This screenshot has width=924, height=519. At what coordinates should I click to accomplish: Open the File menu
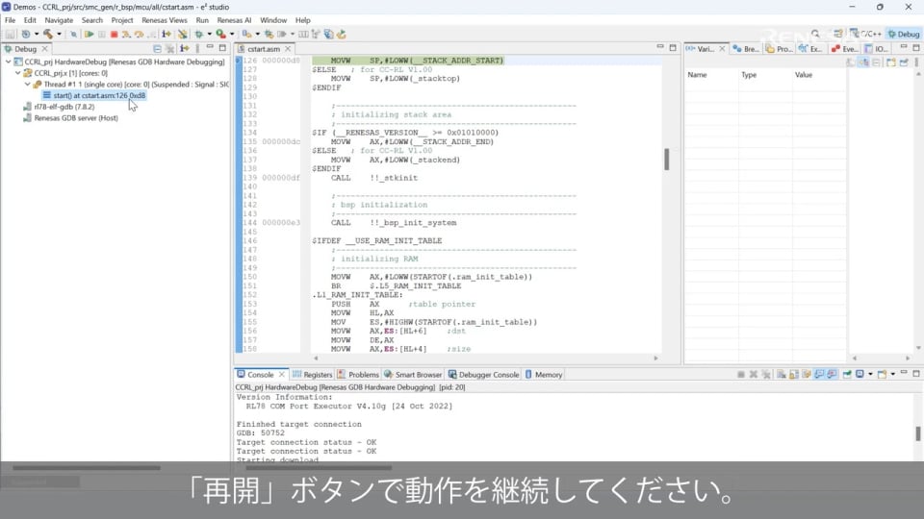coord(10,20)
